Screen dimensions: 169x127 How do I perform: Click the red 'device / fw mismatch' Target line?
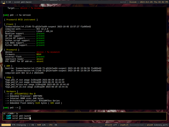click(x=32, y=8)
